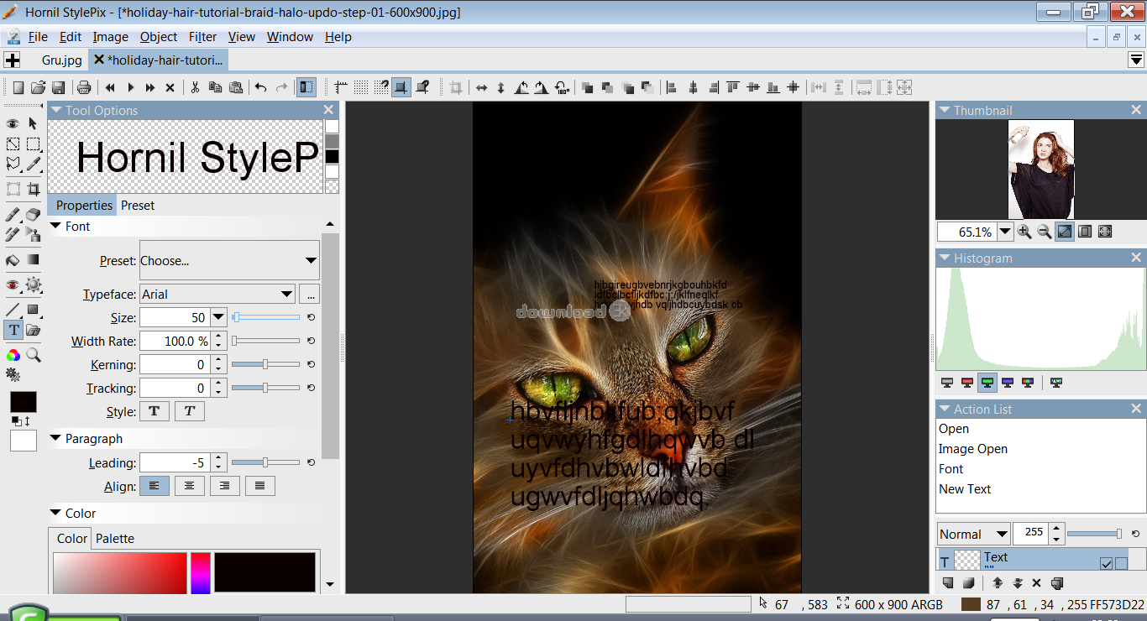Increase the Leading value with the up stepper
This screenshot has height=621, width=1147.
pyautogui.click(x=218, y=458)
